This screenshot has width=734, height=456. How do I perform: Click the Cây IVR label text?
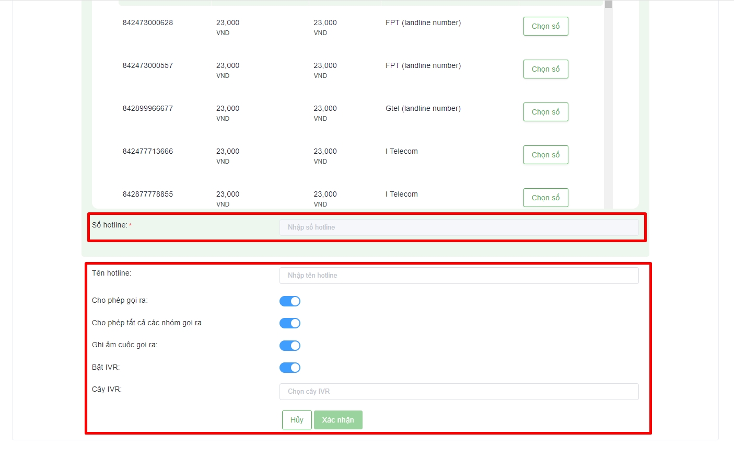(x=107, y=390)
